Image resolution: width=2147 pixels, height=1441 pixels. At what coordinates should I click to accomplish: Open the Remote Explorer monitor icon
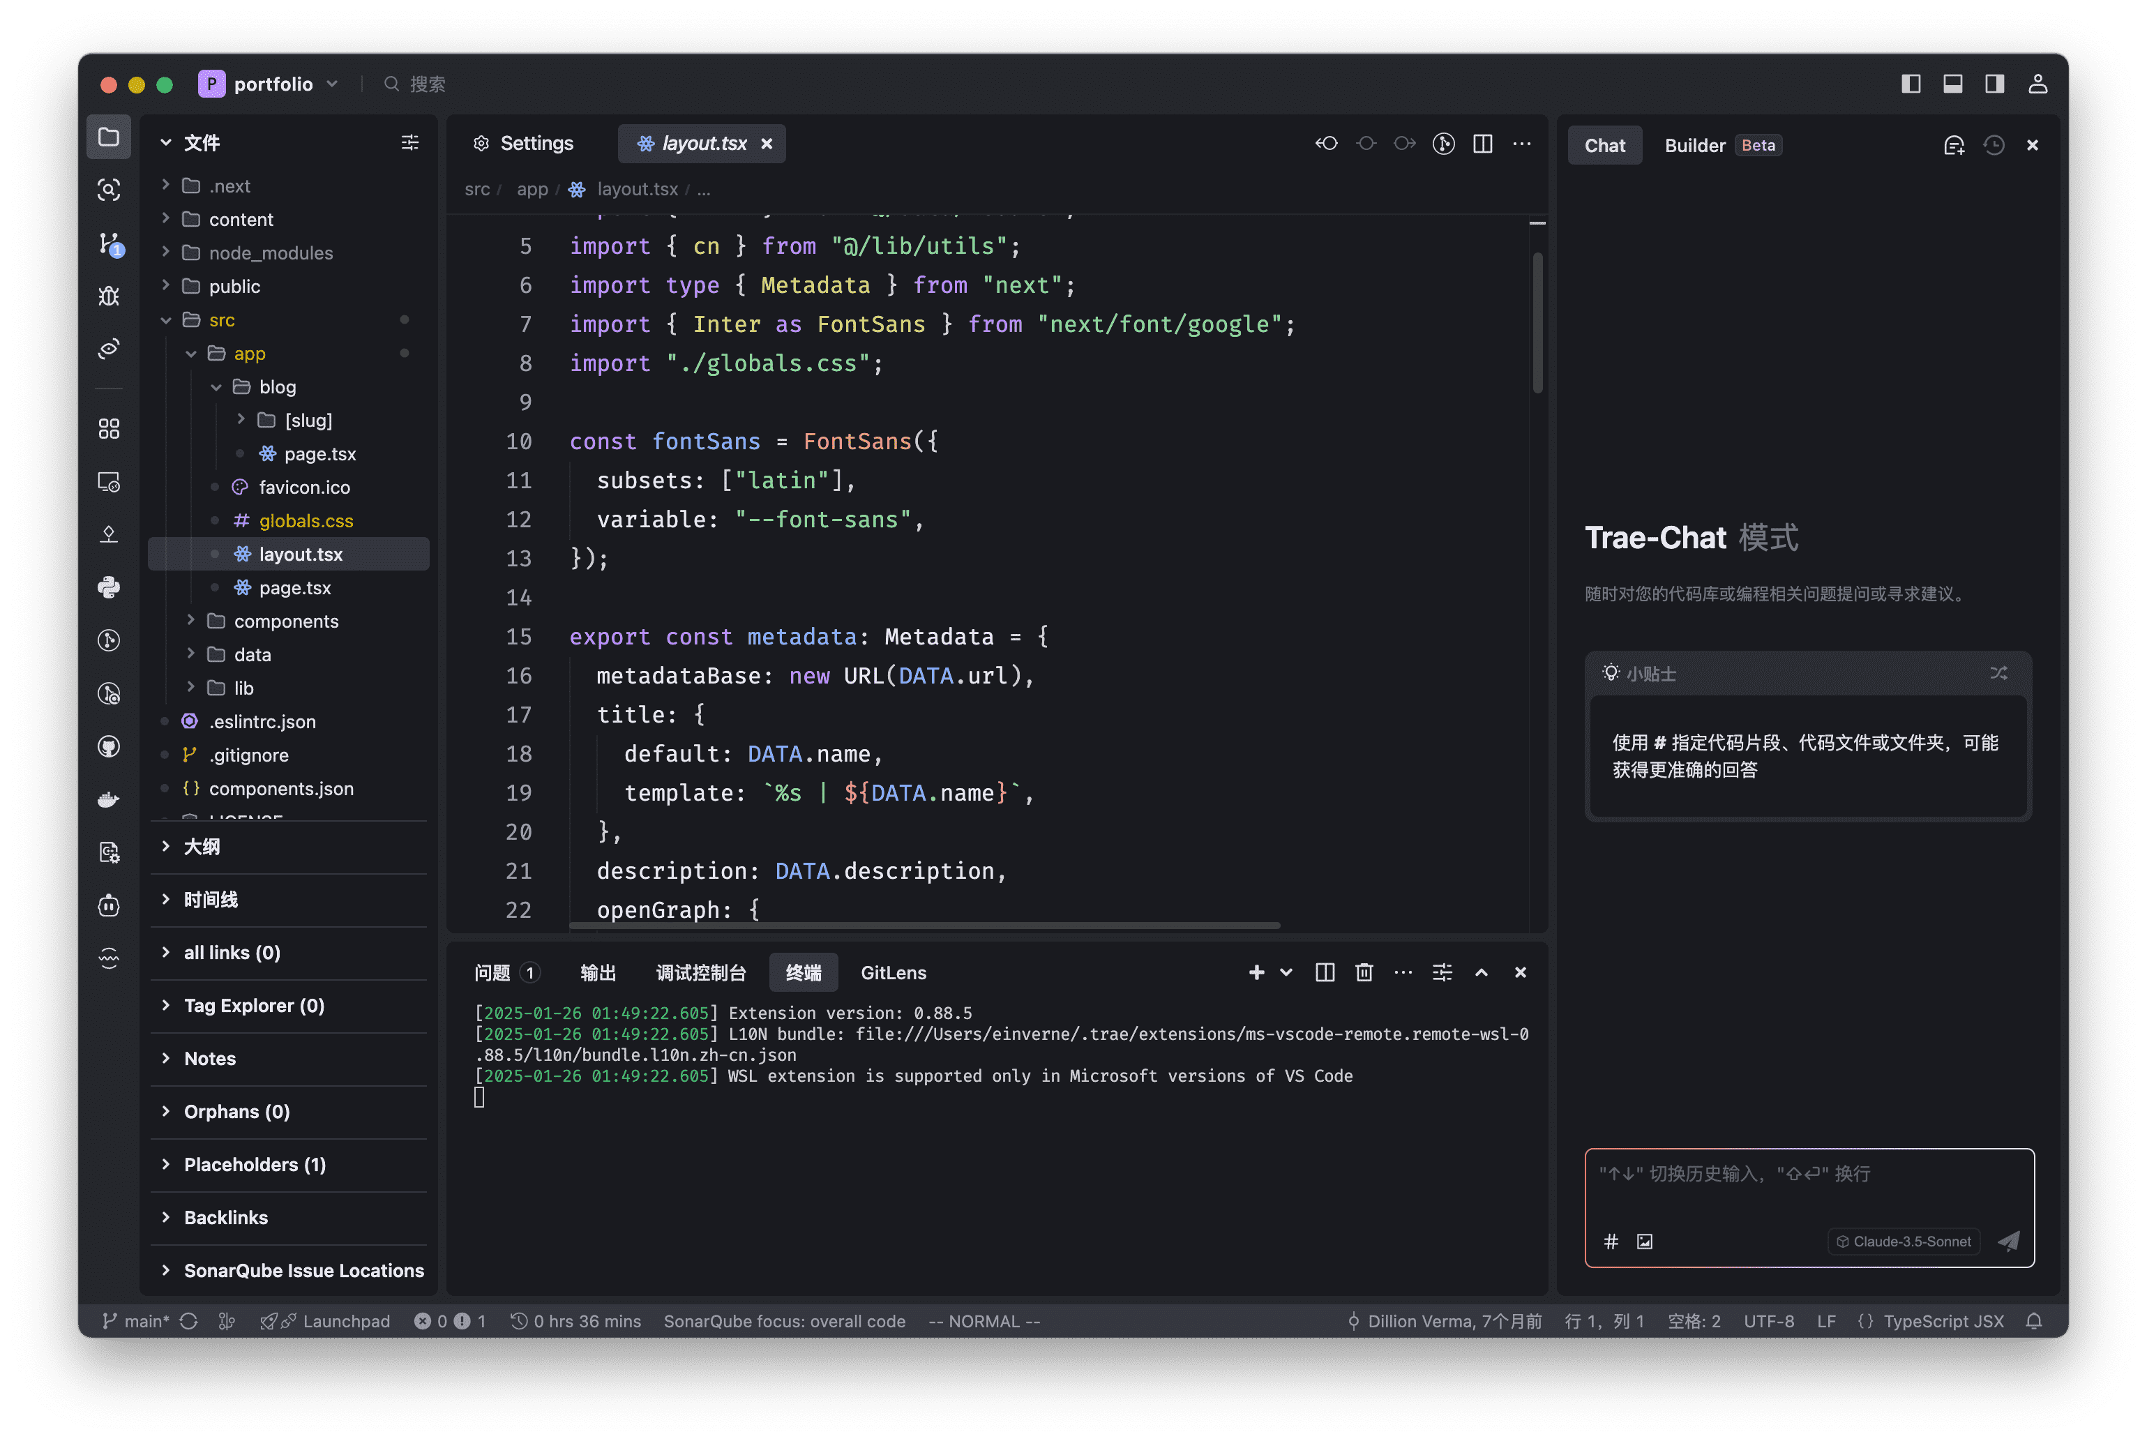coord(108,481)
